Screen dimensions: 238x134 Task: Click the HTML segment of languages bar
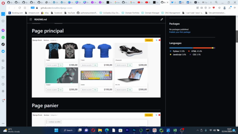click(202, 48)
